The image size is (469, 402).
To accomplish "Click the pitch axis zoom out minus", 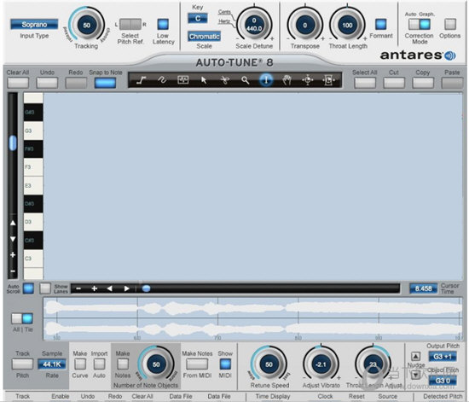I will click(13, 271).
